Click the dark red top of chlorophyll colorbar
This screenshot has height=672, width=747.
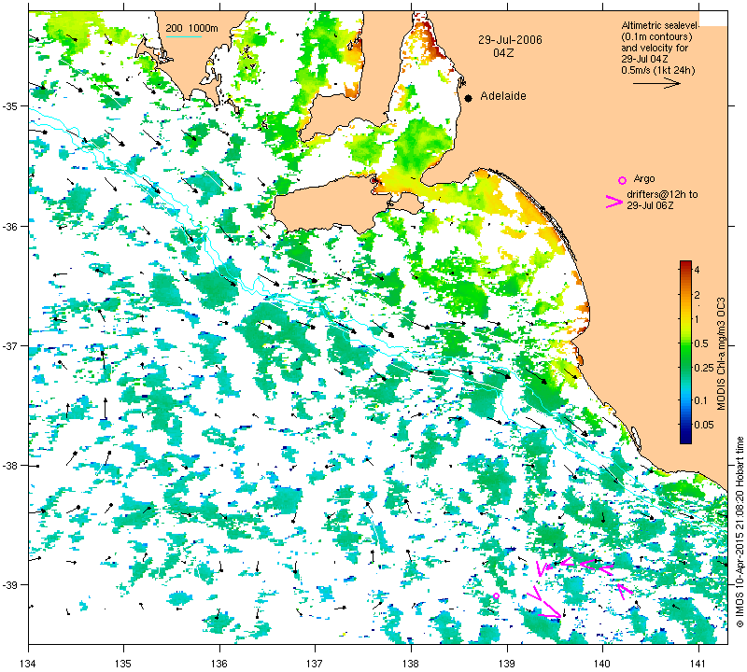point(685,264)
